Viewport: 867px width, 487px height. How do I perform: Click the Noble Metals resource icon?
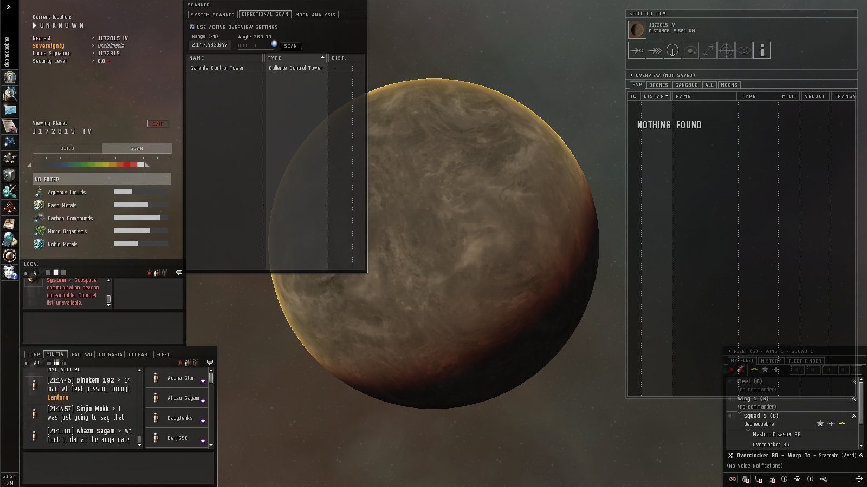pyautogui.click(x=38, y=244)
